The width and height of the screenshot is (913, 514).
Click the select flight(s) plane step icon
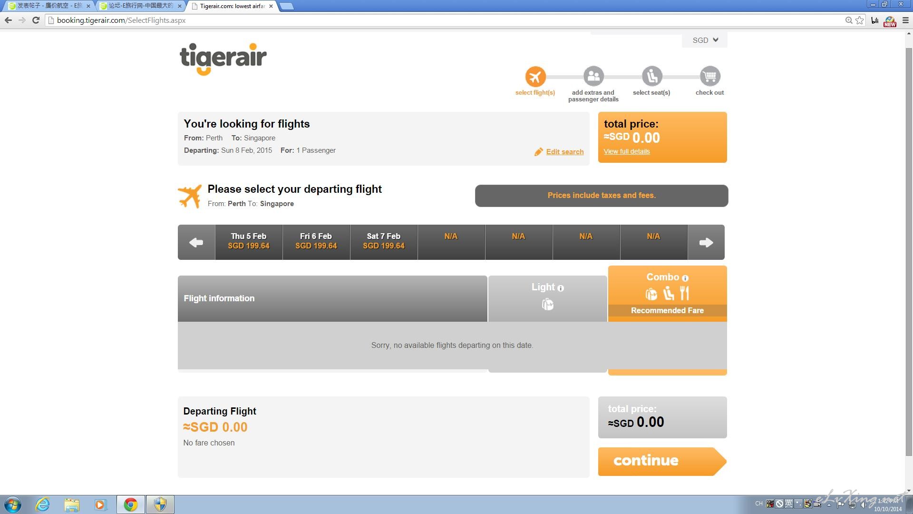tap(535, 77)
